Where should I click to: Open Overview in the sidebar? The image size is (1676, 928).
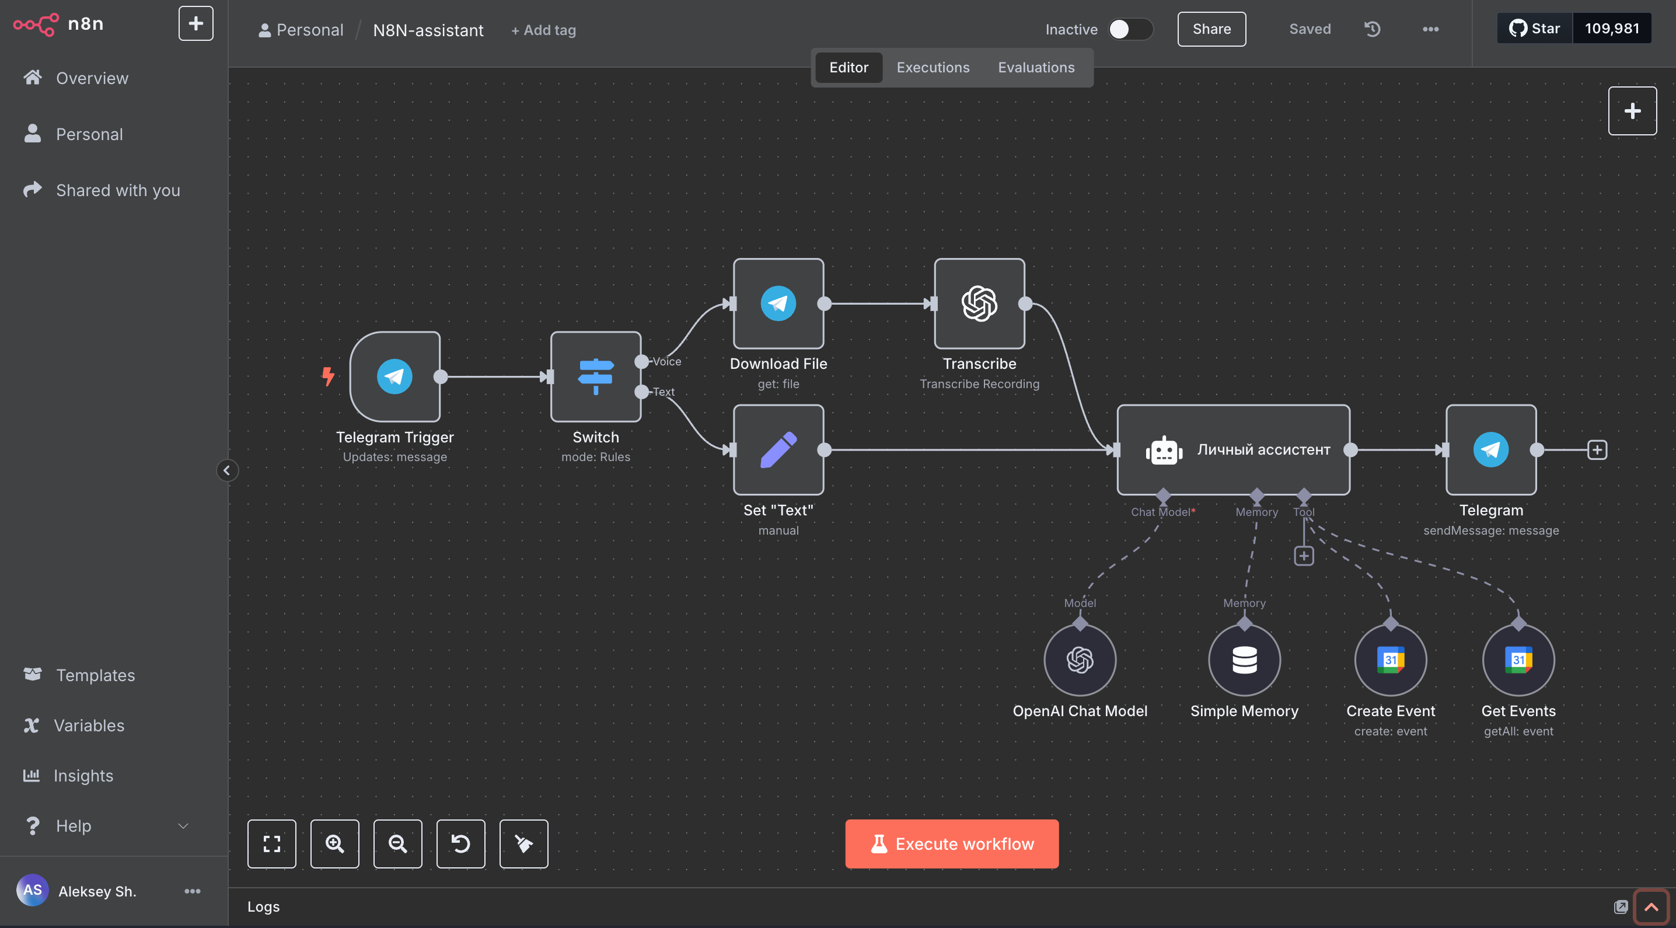point(92,78)
